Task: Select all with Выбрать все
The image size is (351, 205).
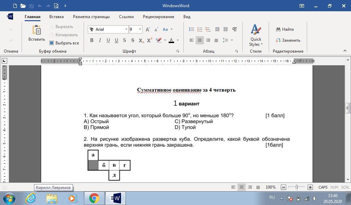Action: (64, 43)
